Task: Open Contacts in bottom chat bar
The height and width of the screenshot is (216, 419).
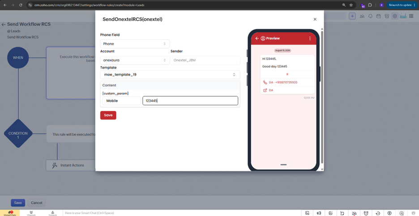Action: click(x=53, y=213)
